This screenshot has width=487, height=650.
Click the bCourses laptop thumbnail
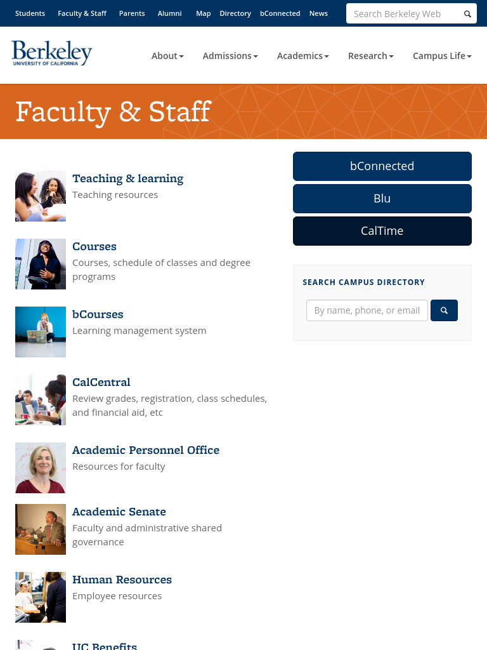(41, 332)
